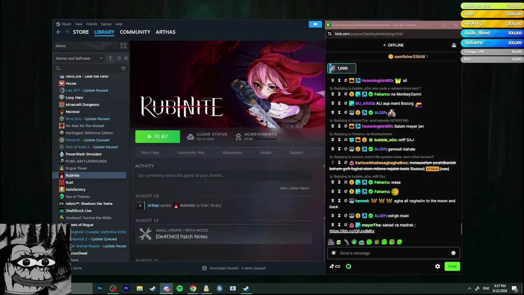The image size is (524, 295).
Task: Open Kick chat viewer list icon
Action: click(454, 45)
